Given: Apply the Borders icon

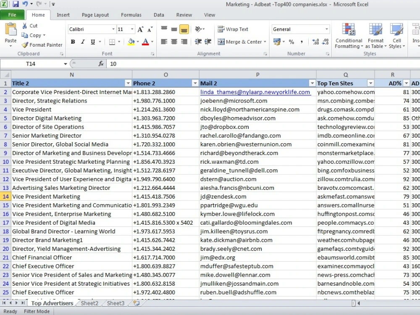Looking at the screenshot, I should [112, 42].
